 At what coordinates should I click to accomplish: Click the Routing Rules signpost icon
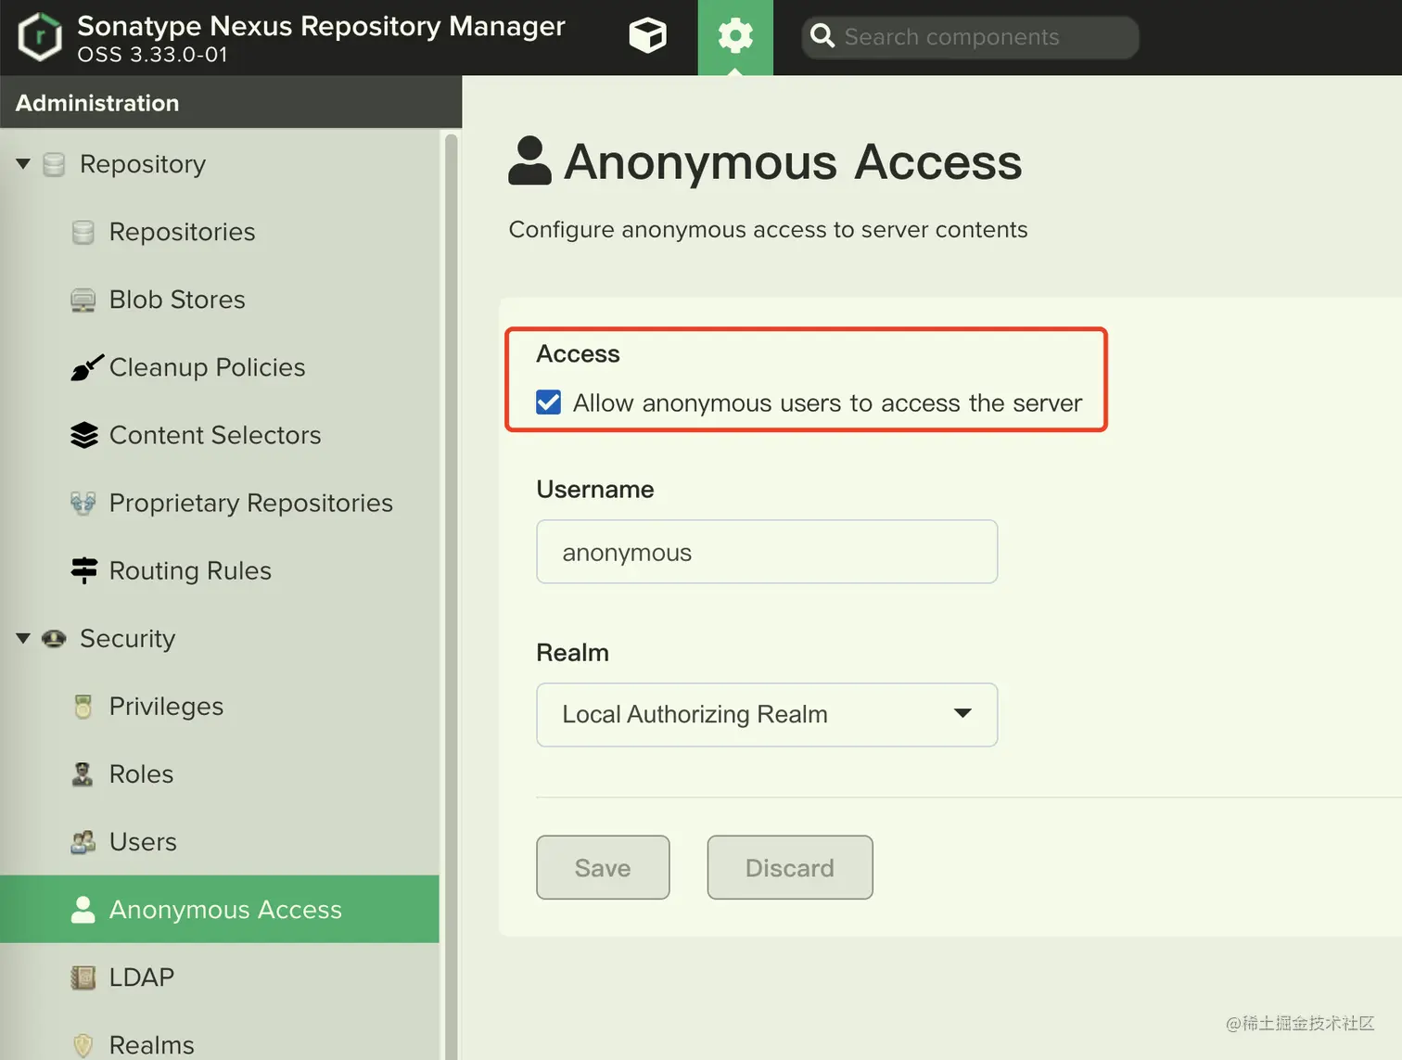tap(83, 570)
